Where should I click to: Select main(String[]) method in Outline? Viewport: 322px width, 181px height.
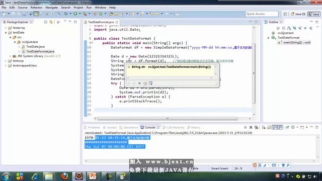[x=297, y=42]
